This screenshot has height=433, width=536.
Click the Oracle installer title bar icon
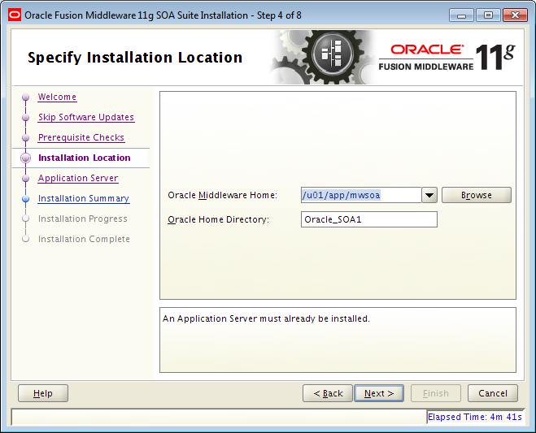coord(15,15)
